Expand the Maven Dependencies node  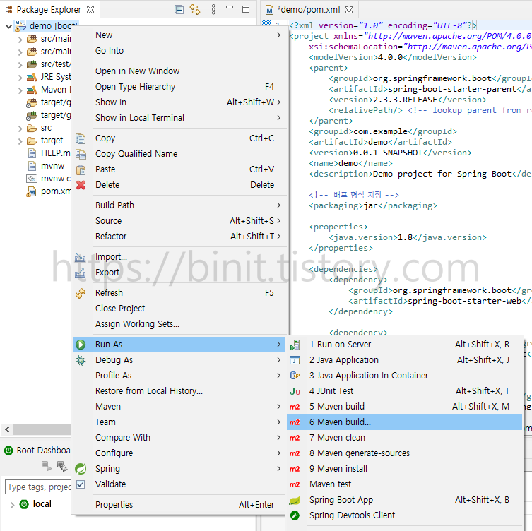pos(20,90)
